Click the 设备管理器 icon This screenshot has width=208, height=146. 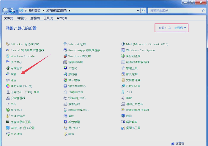pos(8,98)
